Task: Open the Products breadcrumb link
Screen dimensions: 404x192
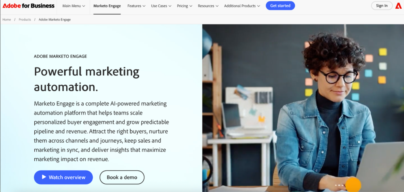Action: click(x=25, y=20)
